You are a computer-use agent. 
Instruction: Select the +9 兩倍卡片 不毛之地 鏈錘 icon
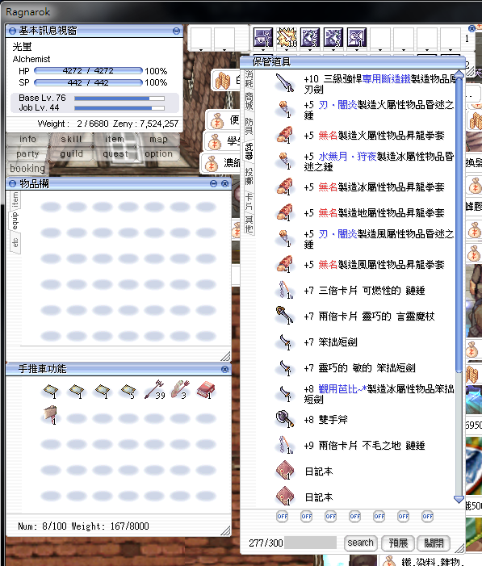284,445
